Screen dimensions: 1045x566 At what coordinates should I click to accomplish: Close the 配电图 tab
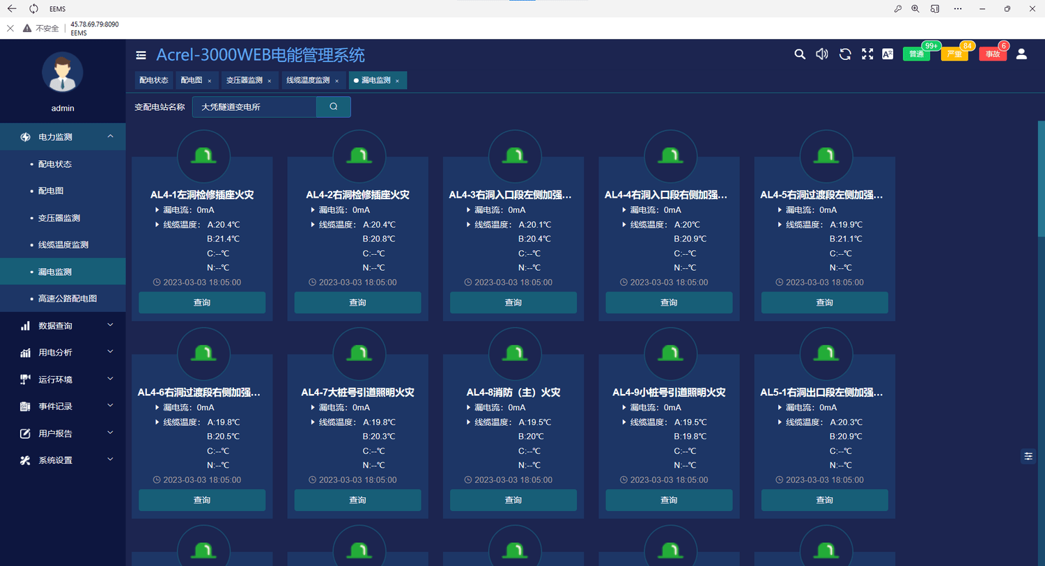pos(210,81)
